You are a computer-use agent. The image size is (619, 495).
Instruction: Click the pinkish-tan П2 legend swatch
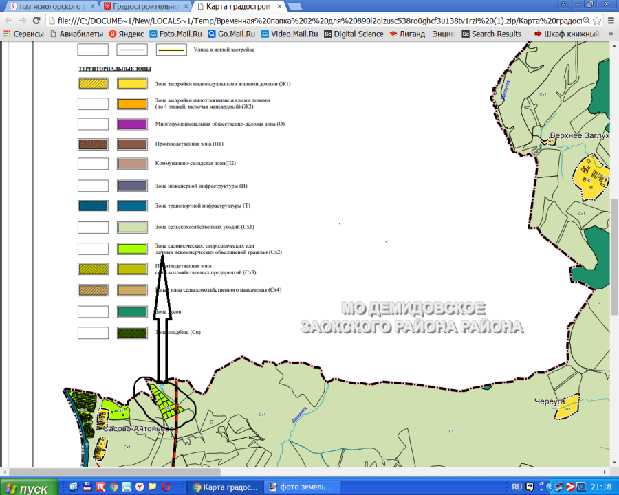[132, 164]
